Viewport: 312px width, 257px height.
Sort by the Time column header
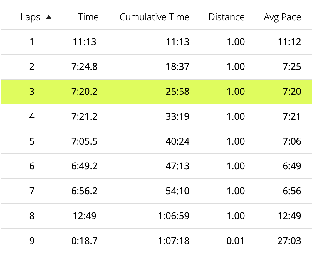click(88, 17)
